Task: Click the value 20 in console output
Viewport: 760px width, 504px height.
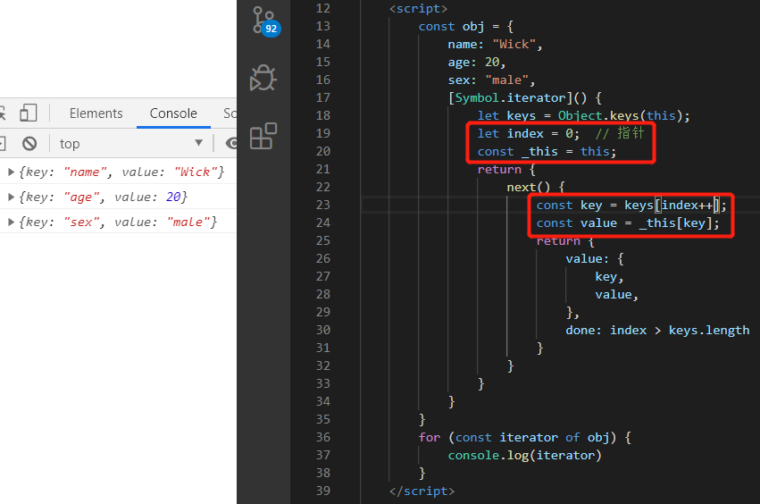Action: [173, 197]
